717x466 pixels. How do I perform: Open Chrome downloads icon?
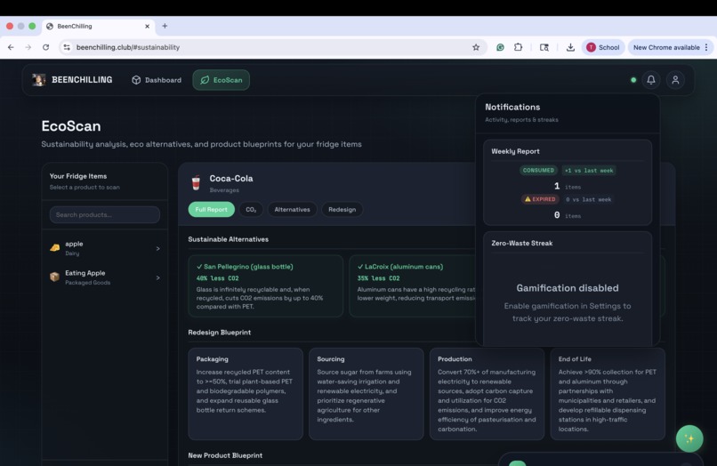tap(570, 47)
